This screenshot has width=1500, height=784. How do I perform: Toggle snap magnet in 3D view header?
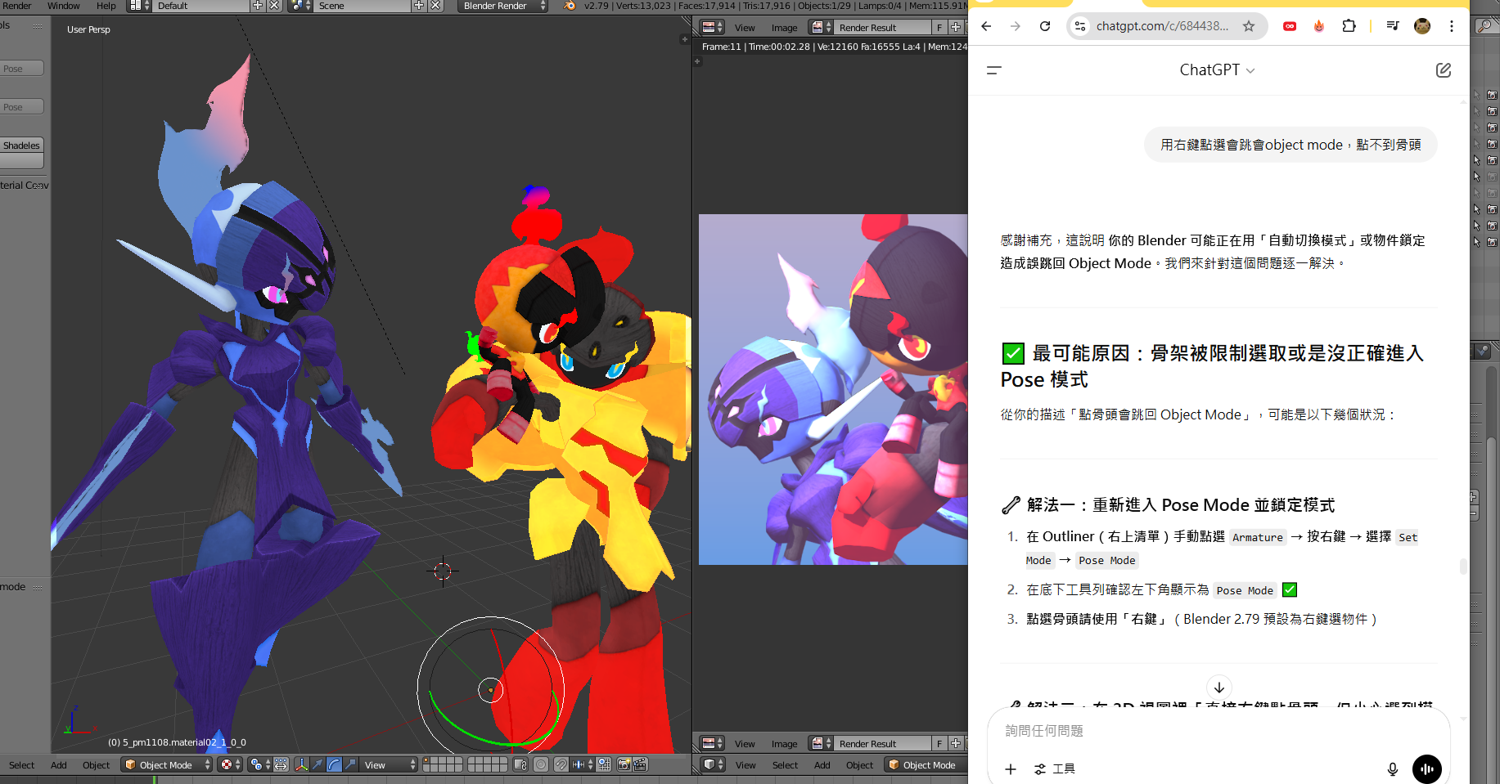[561, 764]
